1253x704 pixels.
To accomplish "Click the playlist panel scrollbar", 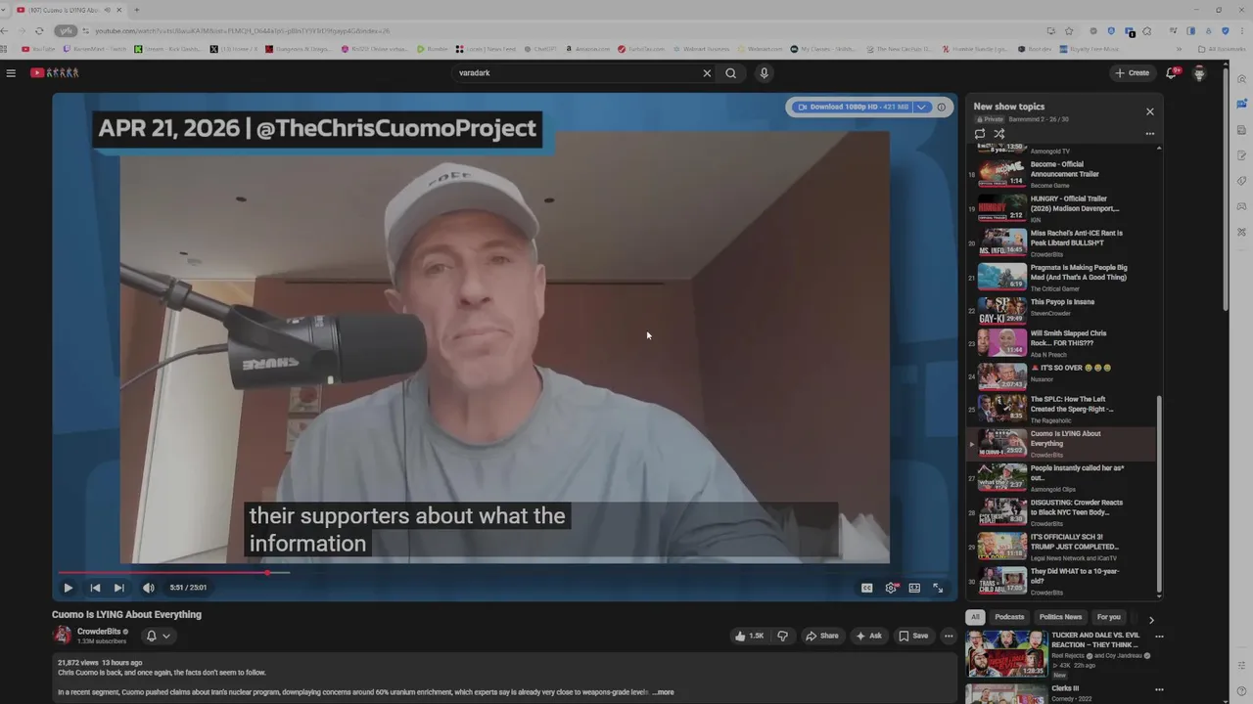I will 1159,494.
